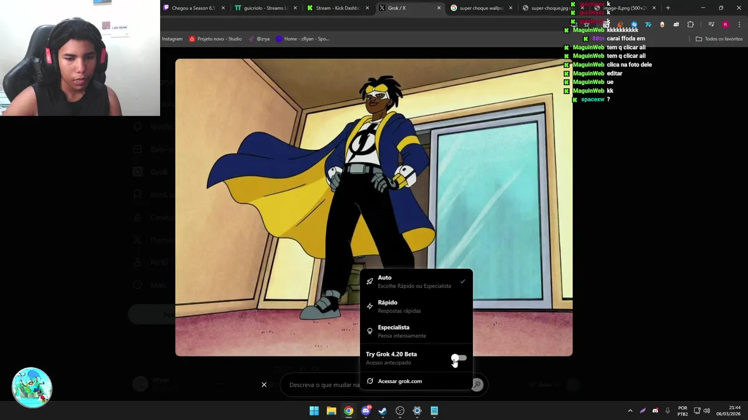Choose the Rápido mode option

(x=416, y=306)
